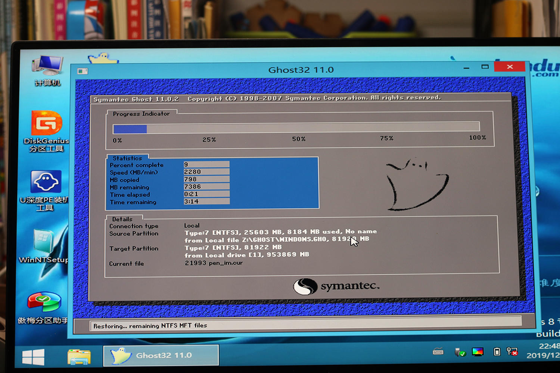
Task: Click the connection type value "Local"
Action: pos(192,225)
